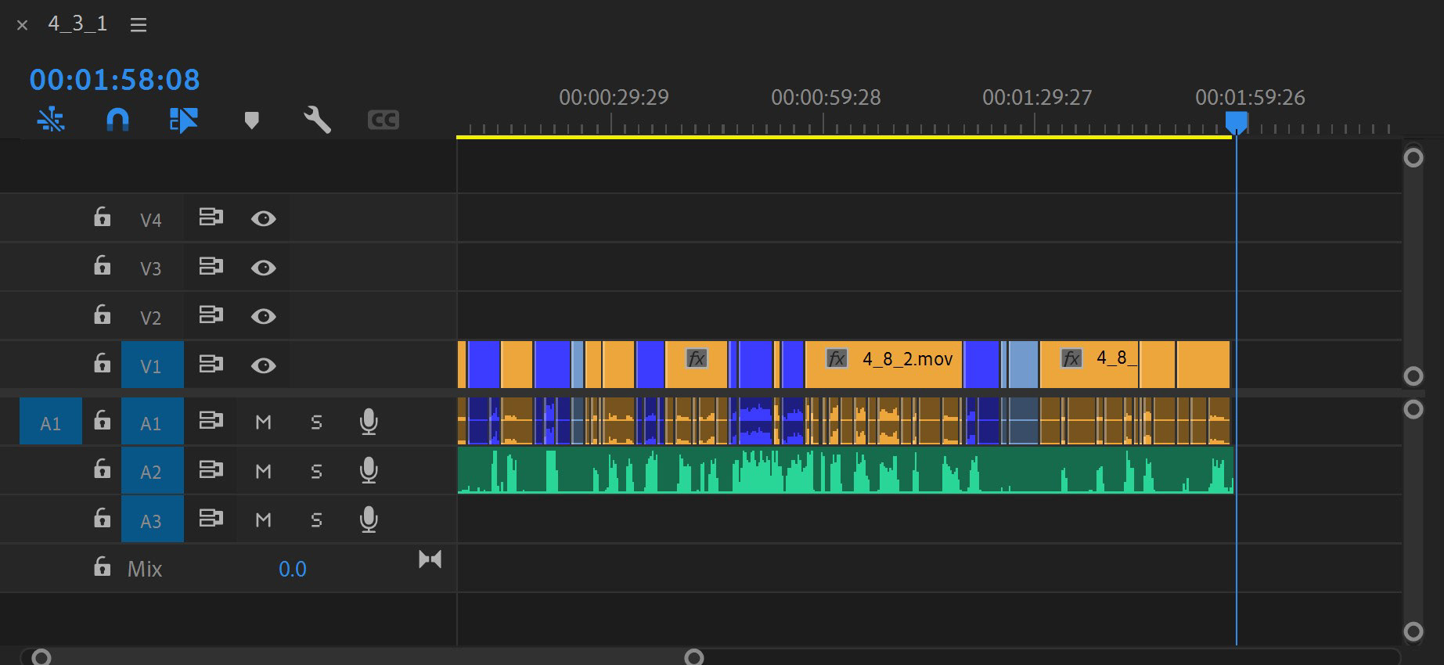The image size is (1444, 665).
Task: Click the fx badge on 4_8_2.mov clip
Action: click(x=837, y=358)
